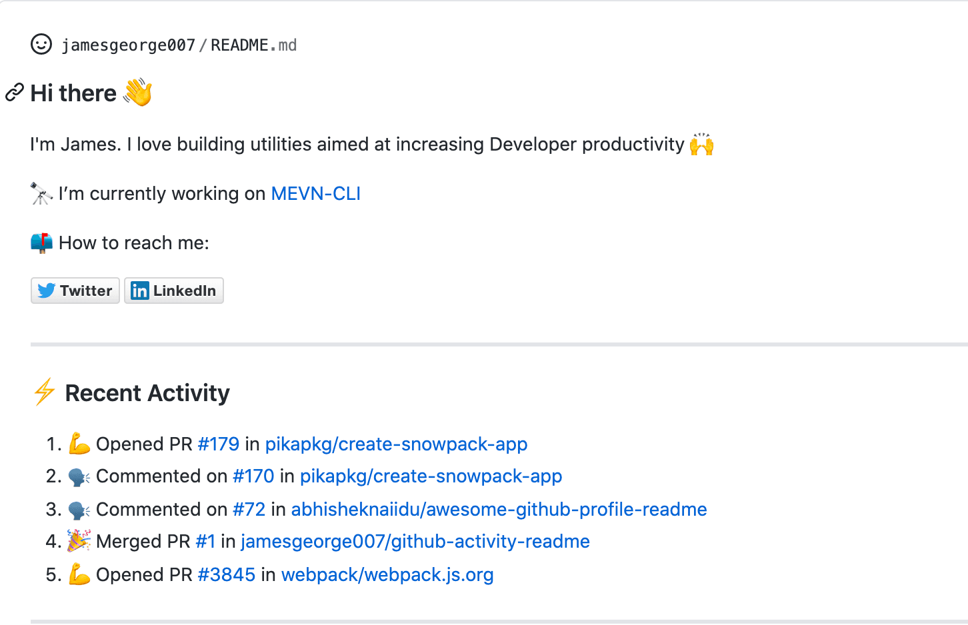Open issue #170 link
Image resolution: width=968 pixels, height=625 pixels.
(253, 476)
